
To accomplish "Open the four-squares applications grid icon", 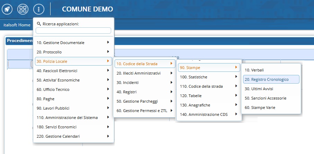I will pos(23,9).
